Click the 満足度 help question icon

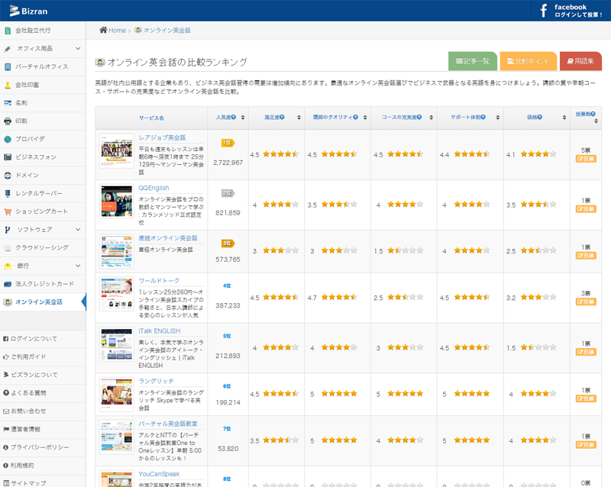282,117
